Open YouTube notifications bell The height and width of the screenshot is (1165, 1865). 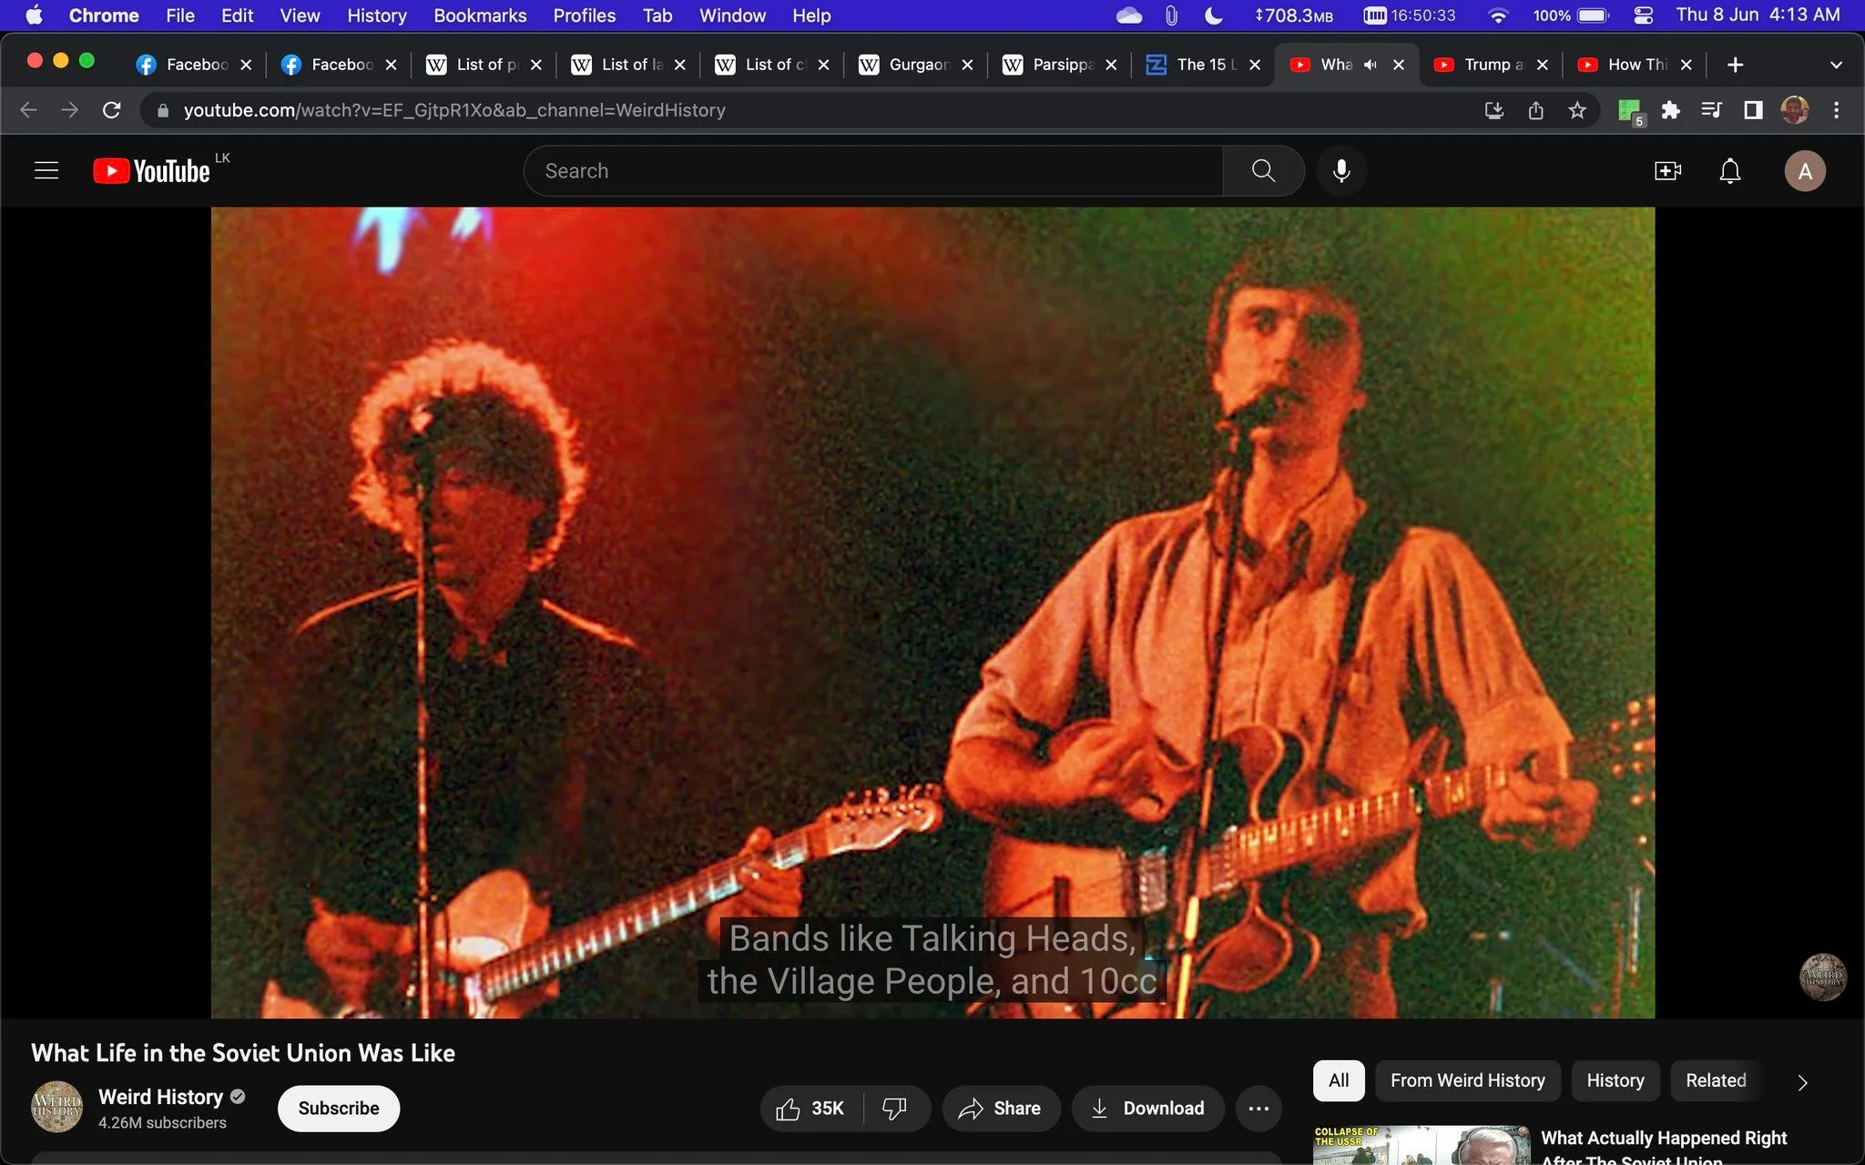tap(1729, 171)
